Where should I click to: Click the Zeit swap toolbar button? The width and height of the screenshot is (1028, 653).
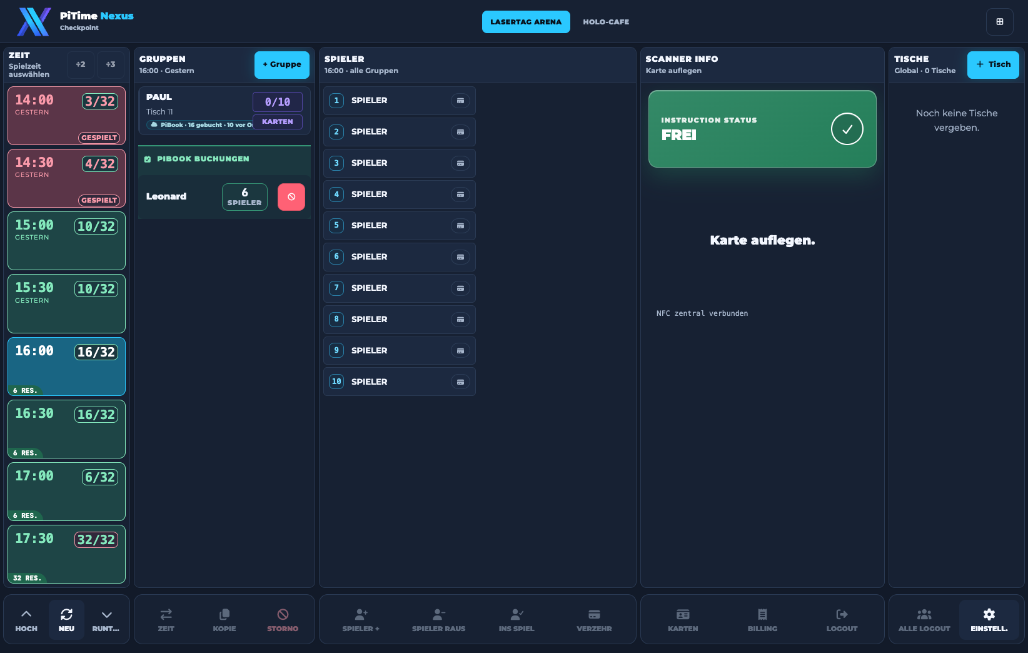[166, 619]
